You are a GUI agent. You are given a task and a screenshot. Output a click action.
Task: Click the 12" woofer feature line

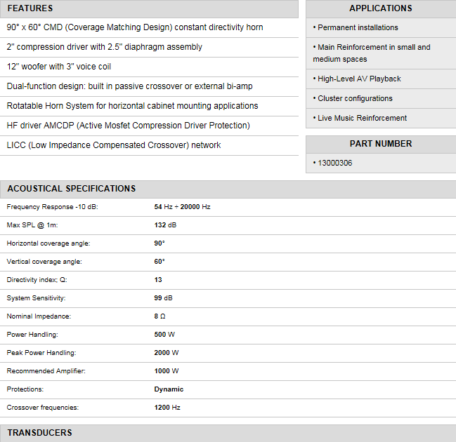tap(59, 67)
